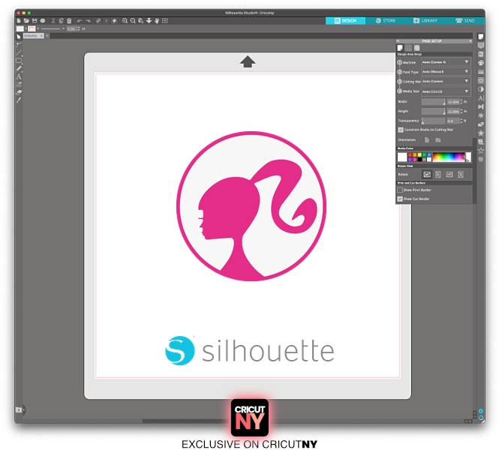Select the arrow Select tool
Image resolution: width=499 pixels, height=453 pixels.
[x=20, y=36]
